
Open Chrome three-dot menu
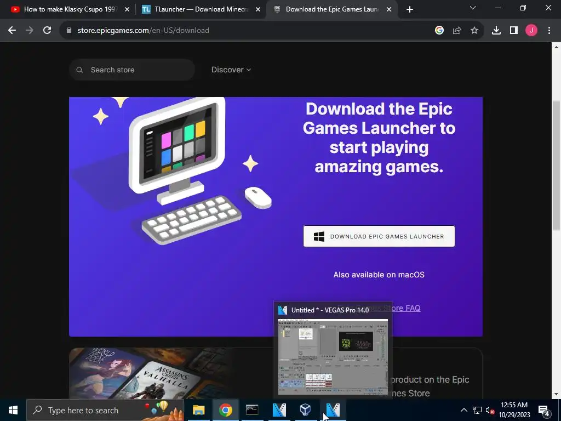click(x=549, y=31)
